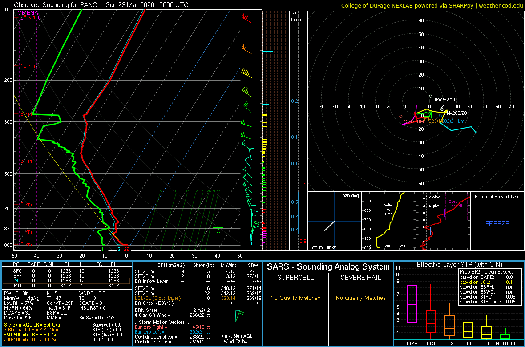Image resolution: width=525 pixels, height=347 pixels.
Task: Click the surface temperature value 29
Action: point(126,249)
